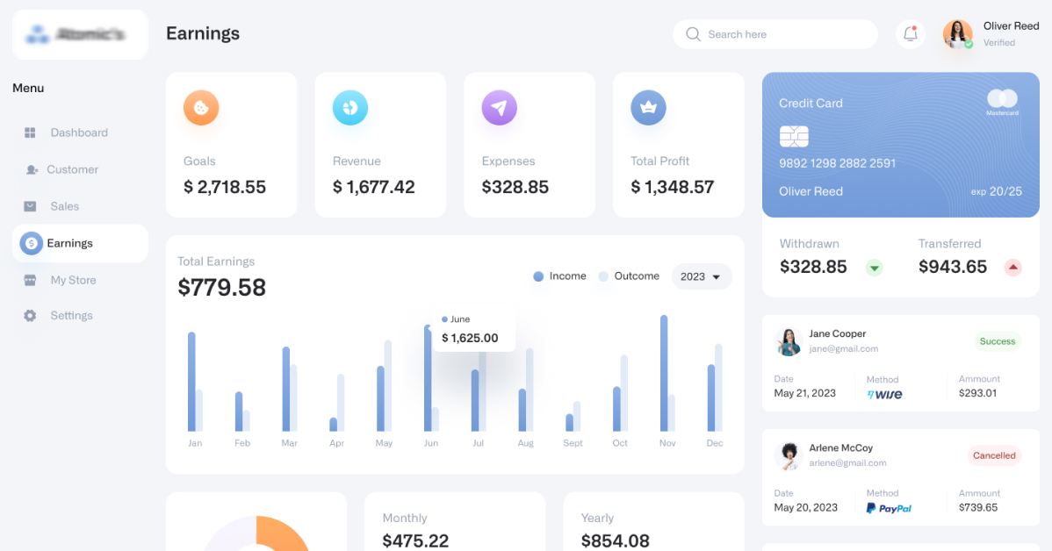Image resolution: width=1052 pixels, height=551 pixels.
Task: Navigate to My Store
Action: coord(73,280)
